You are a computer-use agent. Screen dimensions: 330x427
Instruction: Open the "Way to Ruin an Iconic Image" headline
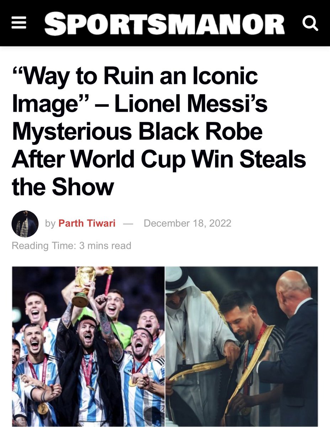tap(159, 131)
